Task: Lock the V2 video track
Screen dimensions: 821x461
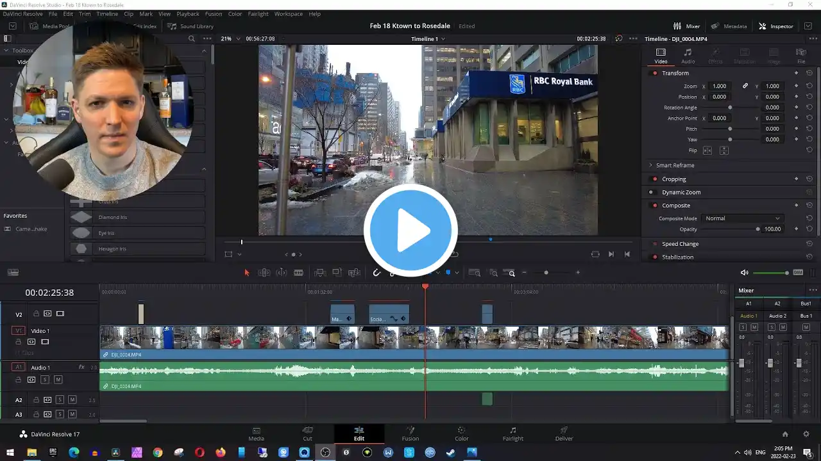Action: click(x=36, y=314)
